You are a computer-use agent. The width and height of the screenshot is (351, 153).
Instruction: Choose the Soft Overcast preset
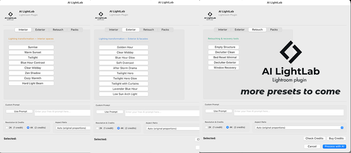coord(123,63)
